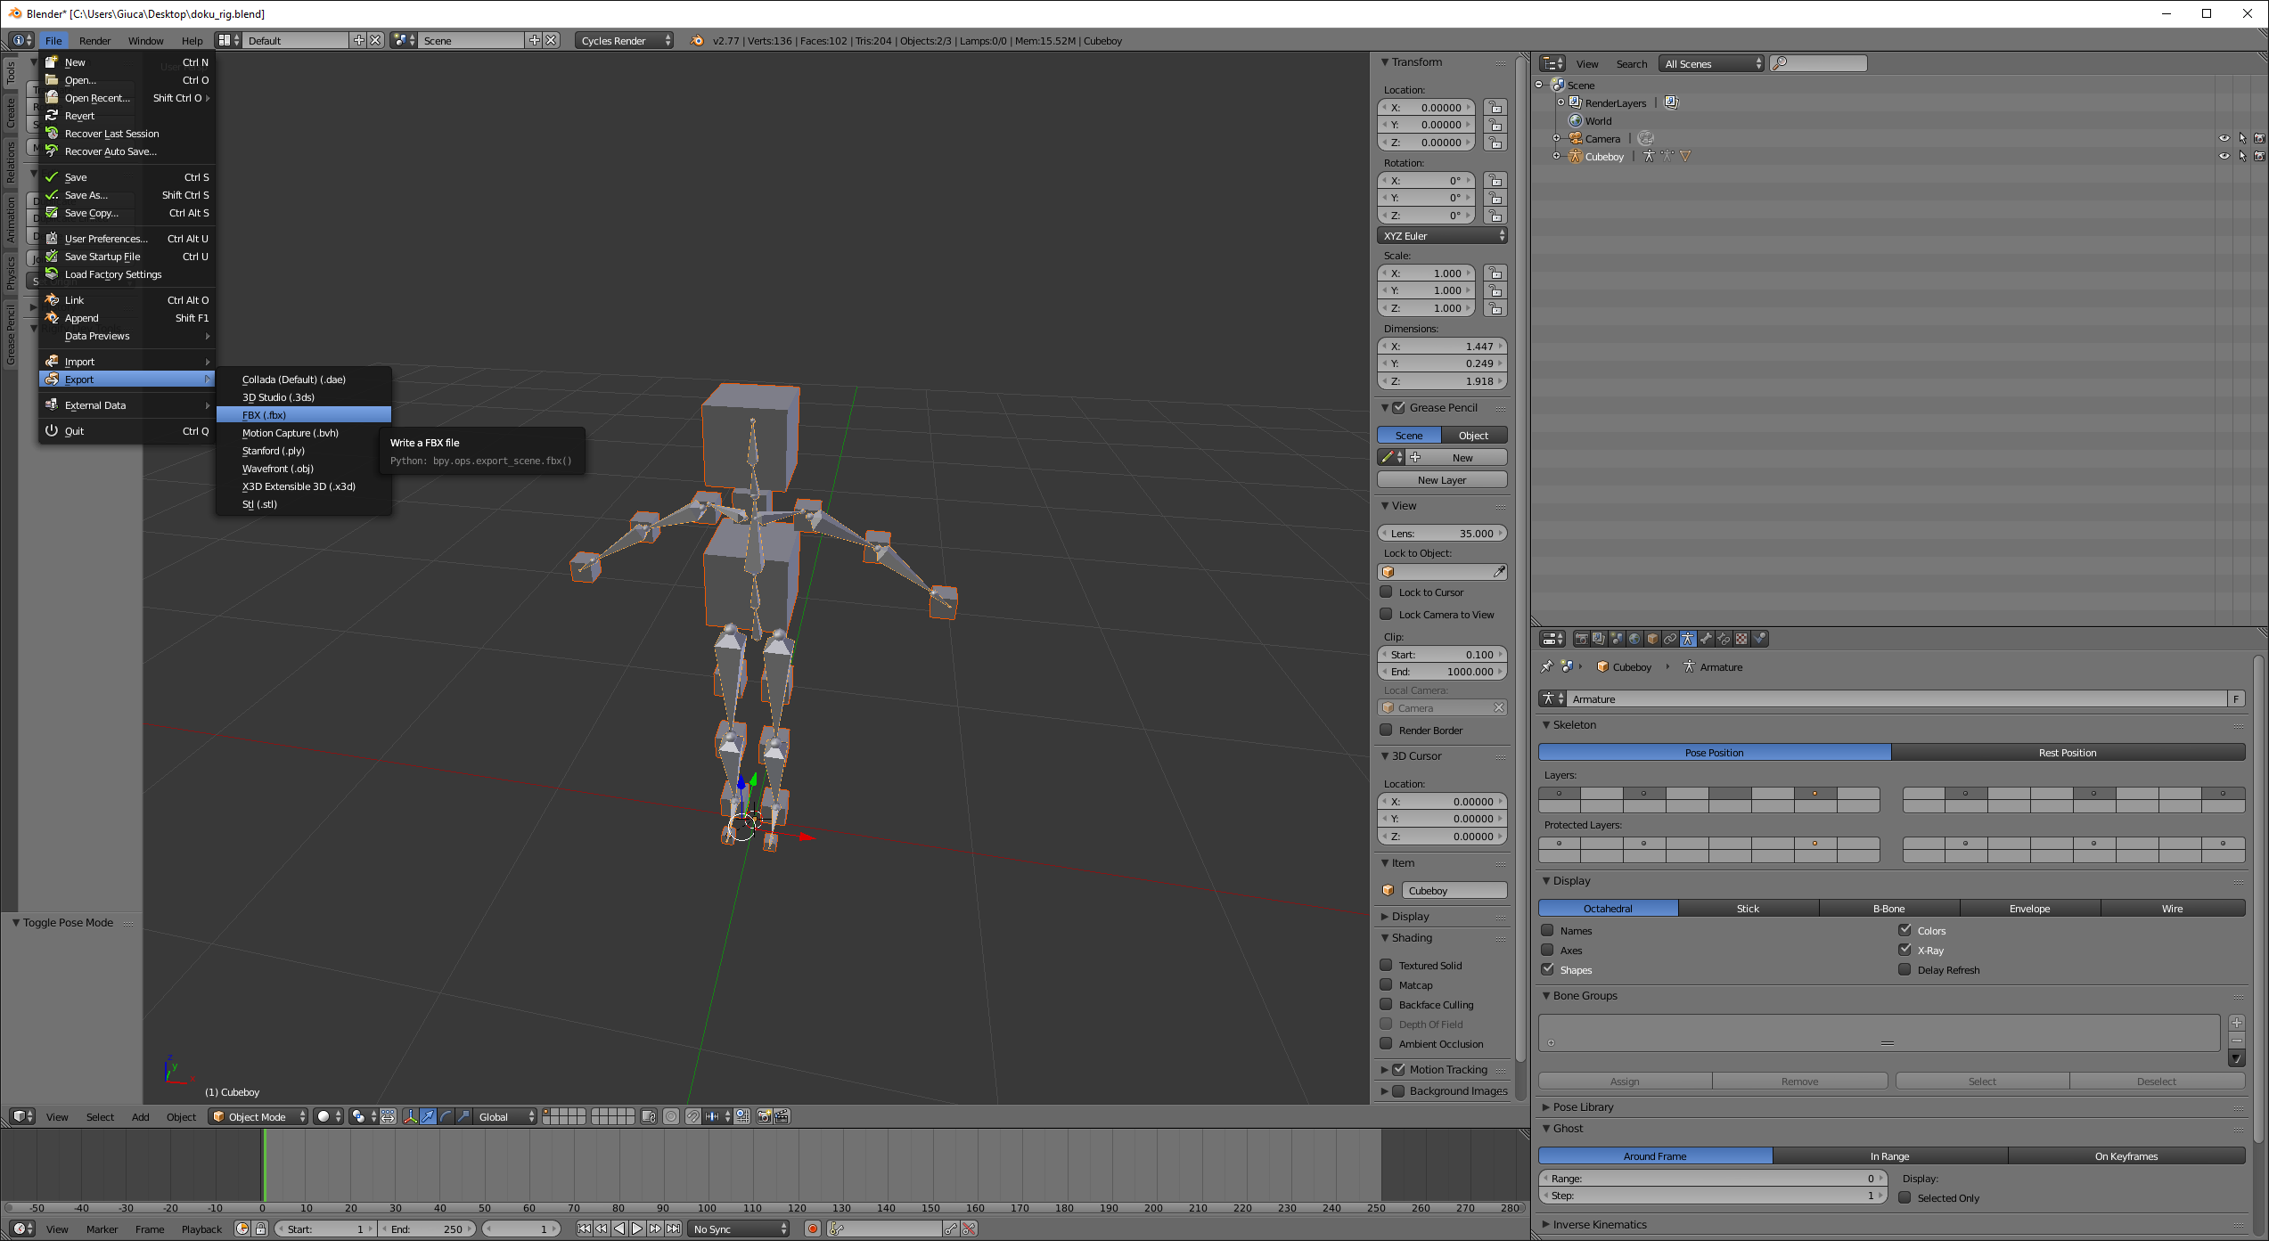This screenshot has height=1241, width=2269.
Task: Toggle the X-Ray display checkbox
Action: [x=1904, y=950]
